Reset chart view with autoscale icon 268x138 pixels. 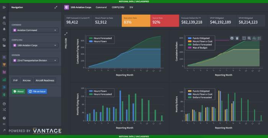259,38
